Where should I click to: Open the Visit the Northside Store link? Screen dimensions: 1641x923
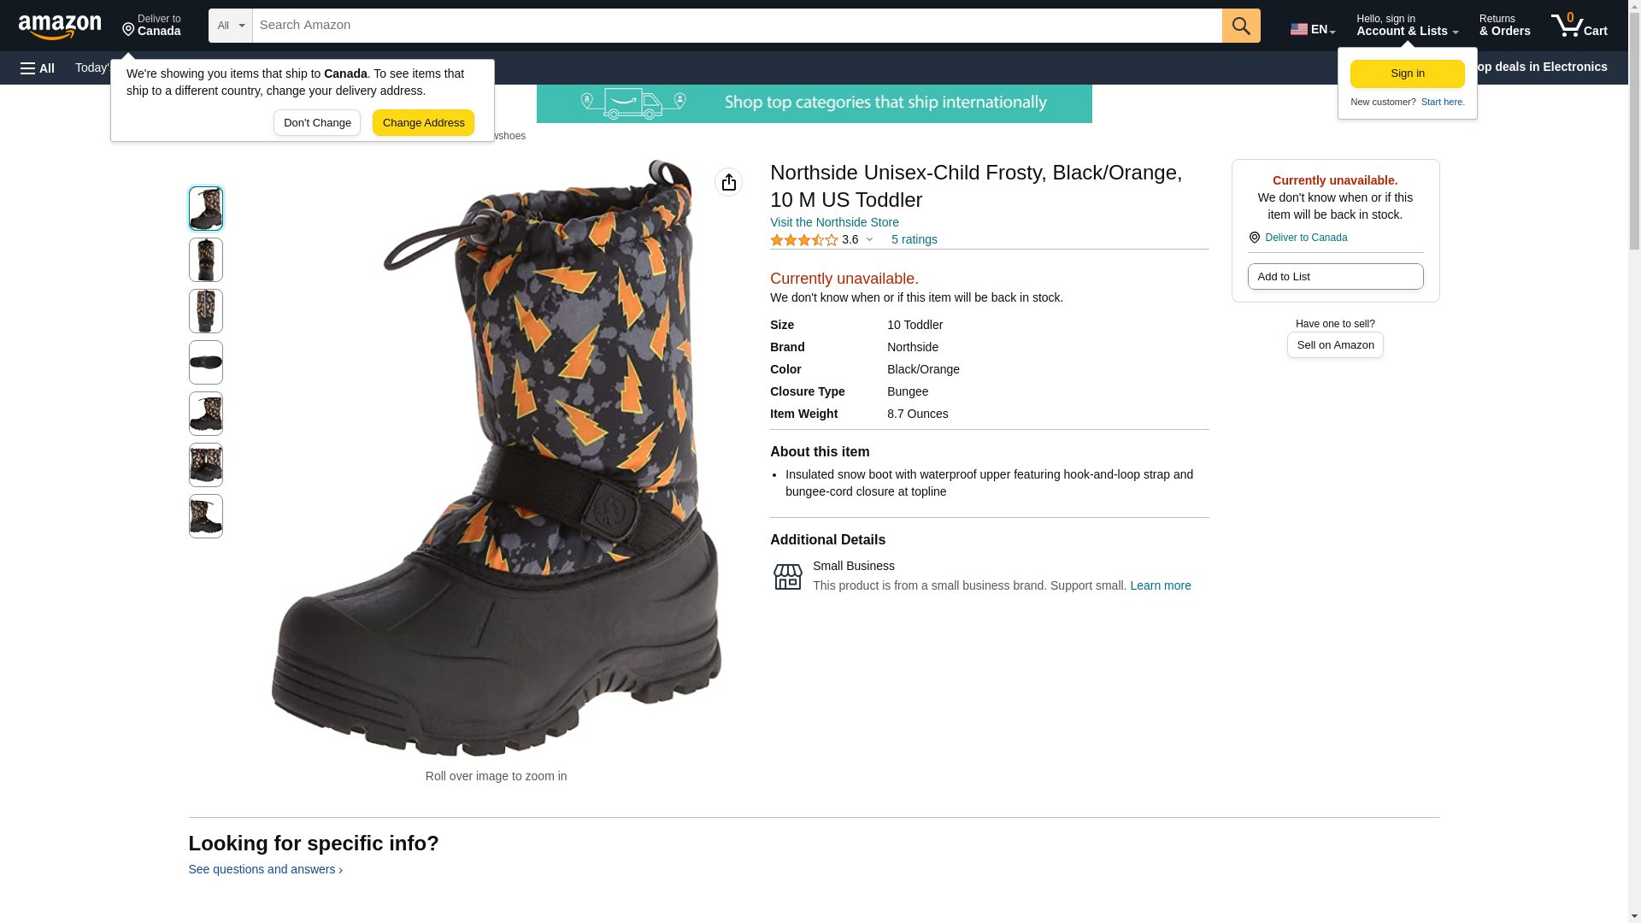834,222
